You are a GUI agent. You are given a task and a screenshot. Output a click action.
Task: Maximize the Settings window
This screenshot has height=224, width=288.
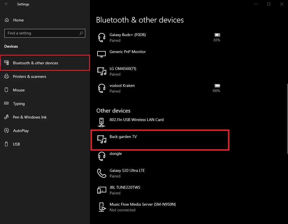pos(269,4)
